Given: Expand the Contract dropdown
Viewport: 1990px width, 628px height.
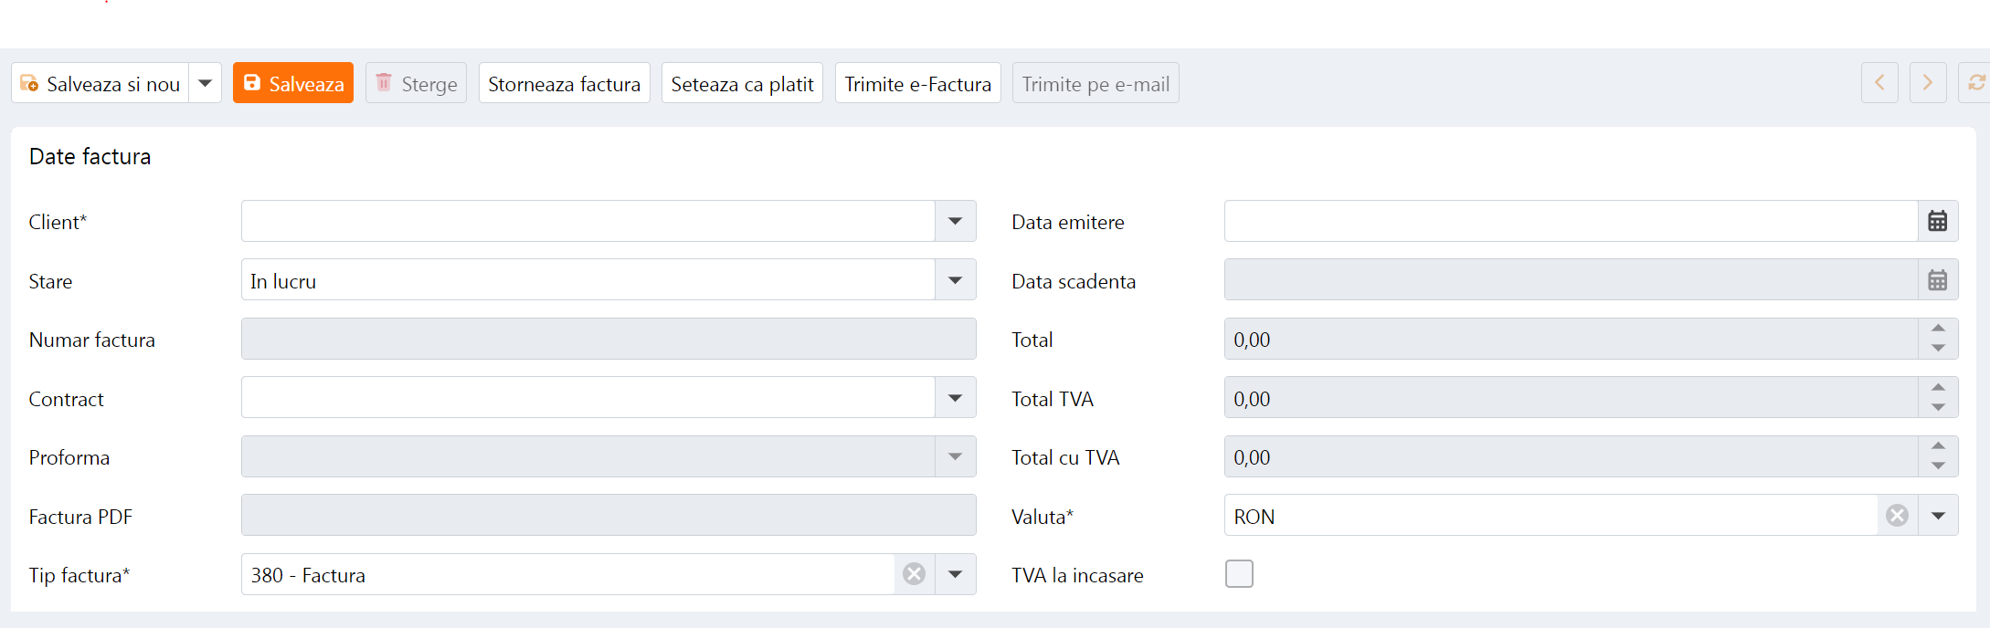Looking at the screenshot, I should (955, 398).
